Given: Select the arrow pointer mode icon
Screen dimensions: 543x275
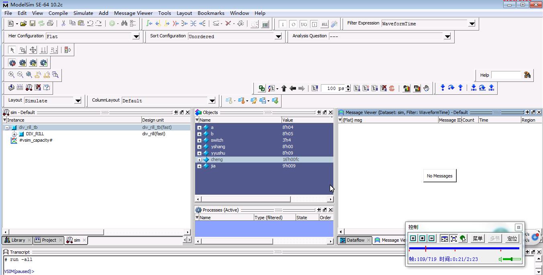Looking at the screenshot, I should pos(12,50).
